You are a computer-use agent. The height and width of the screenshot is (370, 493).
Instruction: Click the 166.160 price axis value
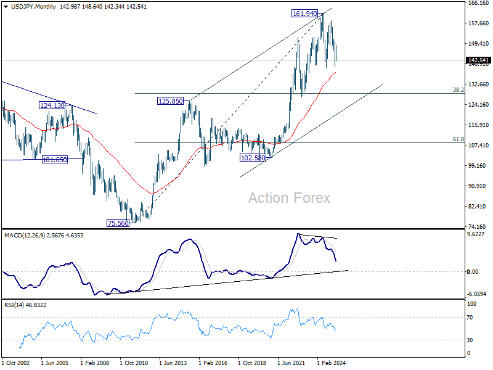click(x=478, y=3)
